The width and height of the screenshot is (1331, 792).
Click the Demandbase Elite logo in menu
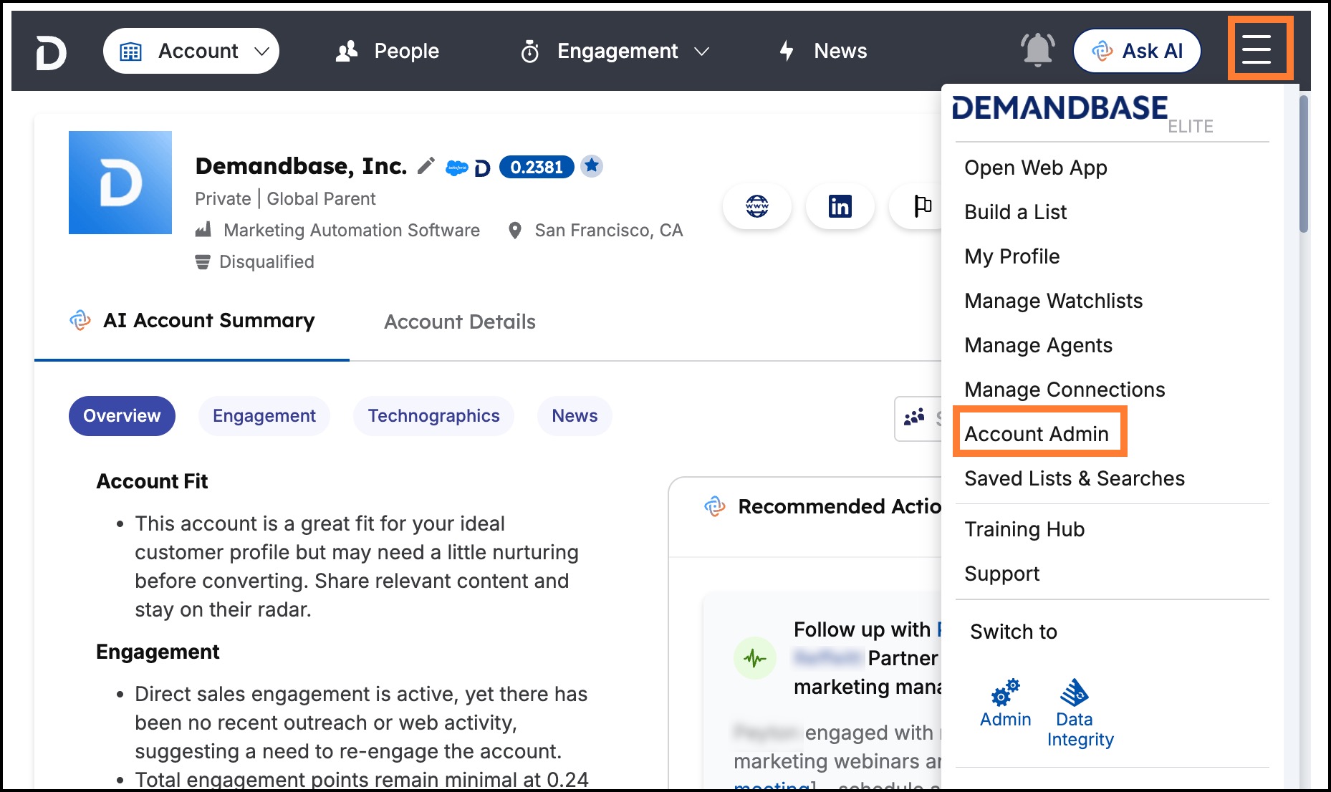pos(1082,115)
